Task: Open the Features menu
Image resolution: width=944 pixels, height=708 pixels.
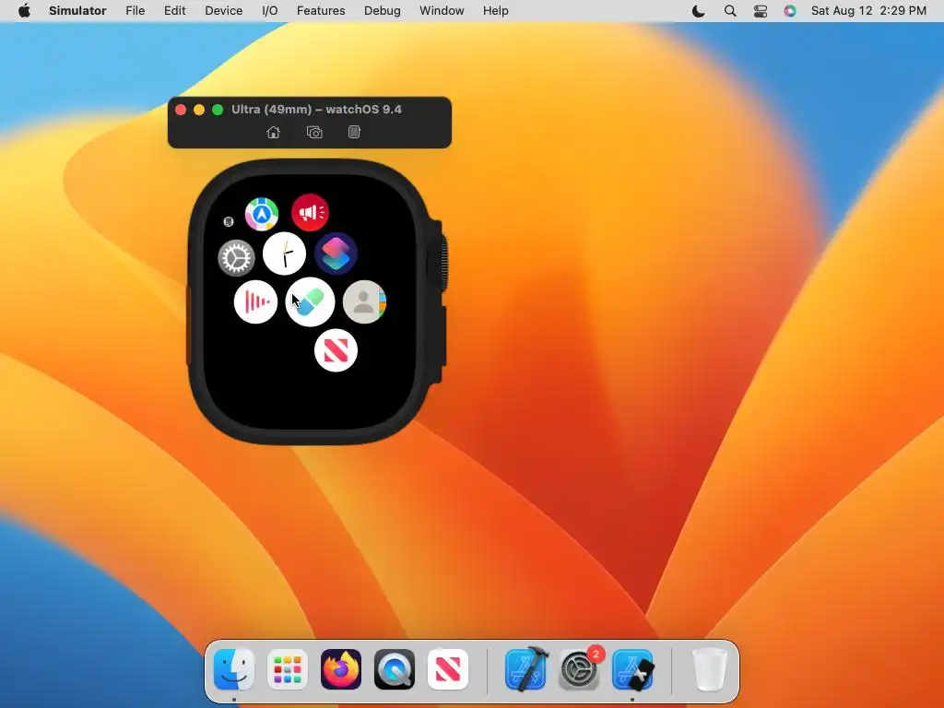Action: tap(321, 11)
